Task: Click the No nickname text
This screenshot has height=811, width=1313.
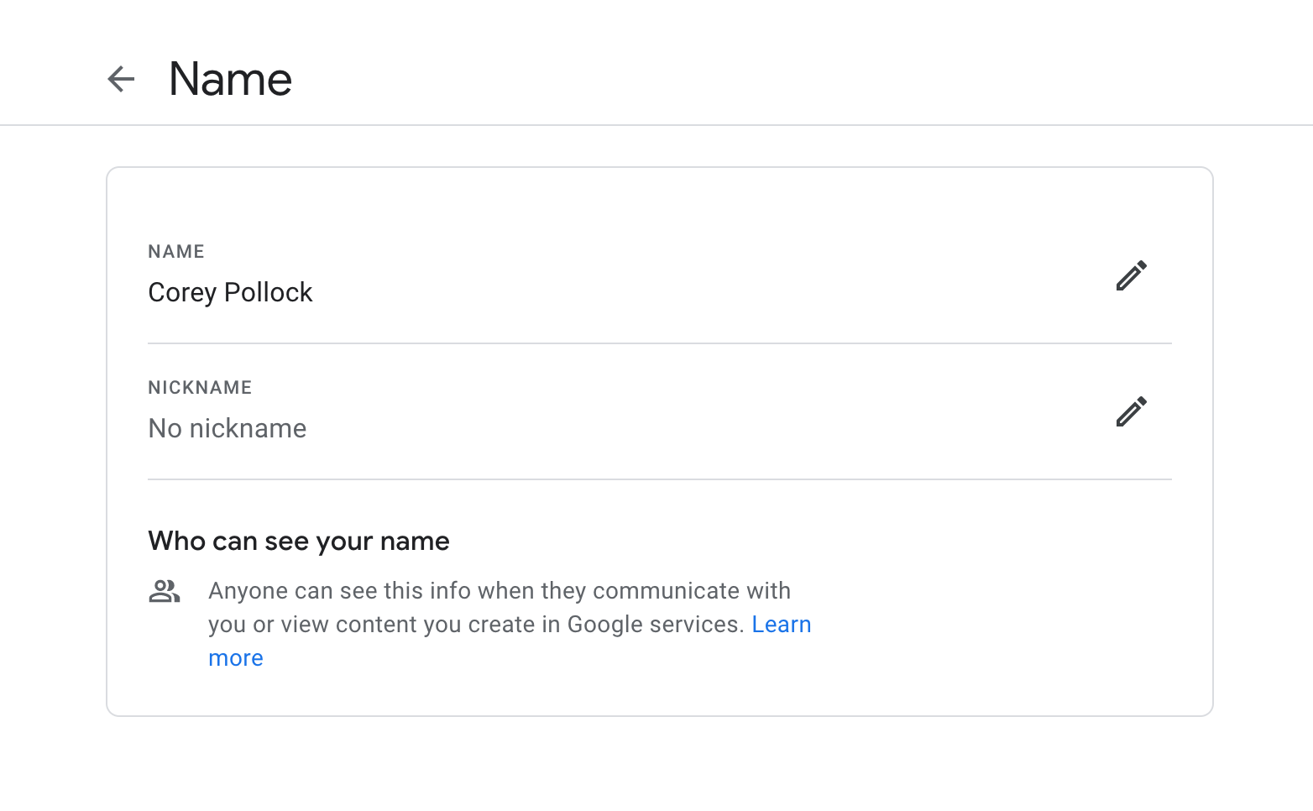Action: (228, 428)
